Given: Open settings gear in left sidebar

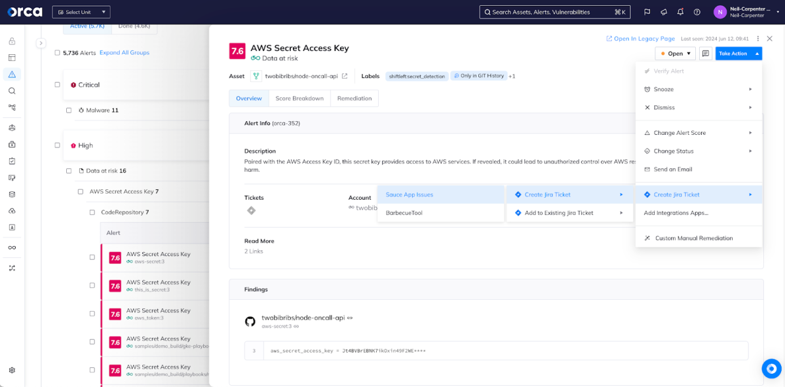Looking at the screenshot, I should [12, 370].
